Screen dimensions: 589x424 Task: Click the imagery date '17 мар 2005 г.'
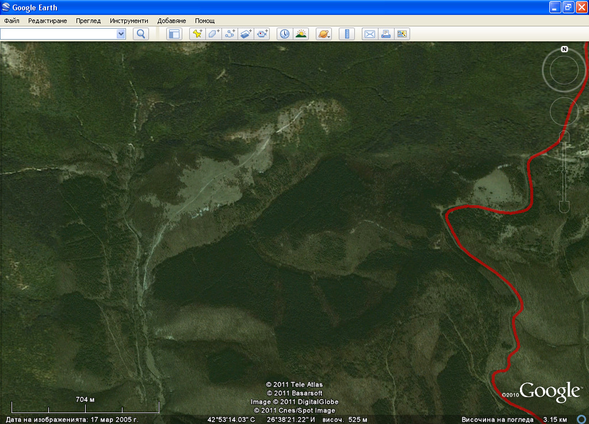(114, 419)
